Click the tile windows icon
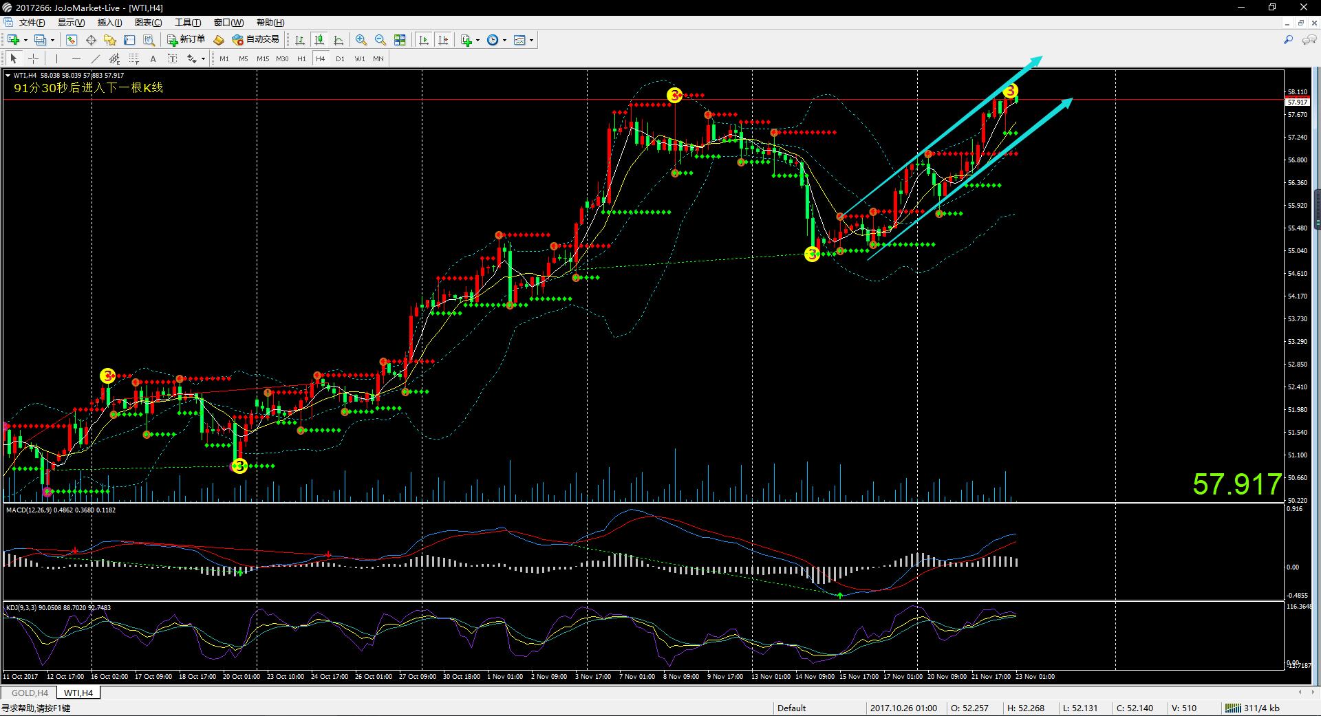The height and width of the screenshot is (716, 1321). pyautogui.click(x=400, y=40)
